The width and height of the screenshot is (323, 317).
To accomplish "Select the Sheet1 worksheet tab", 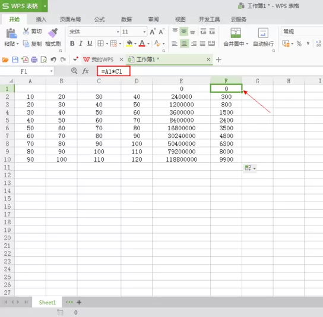I will (x=47, y=302).
